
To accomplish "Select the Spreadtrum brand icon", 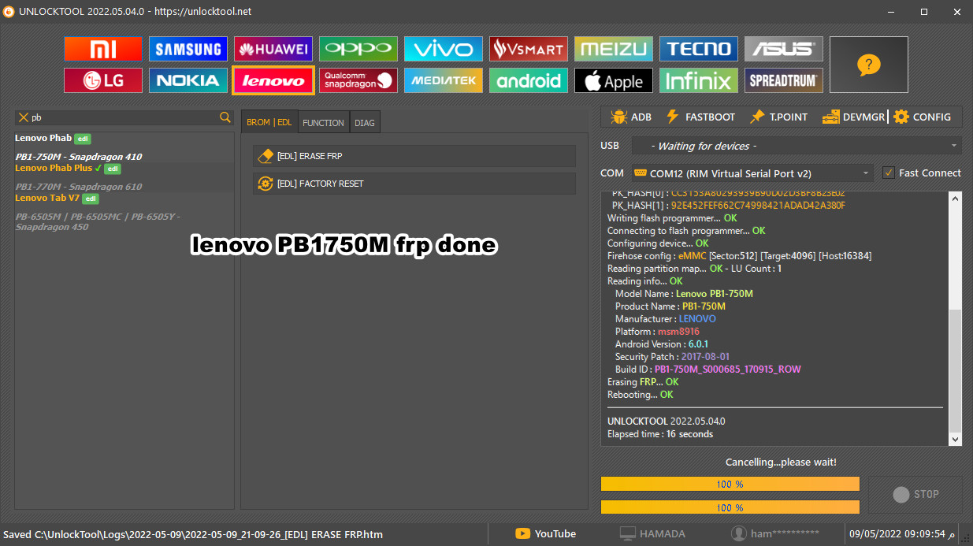I will pyautogui.click(x=784, y=80).
